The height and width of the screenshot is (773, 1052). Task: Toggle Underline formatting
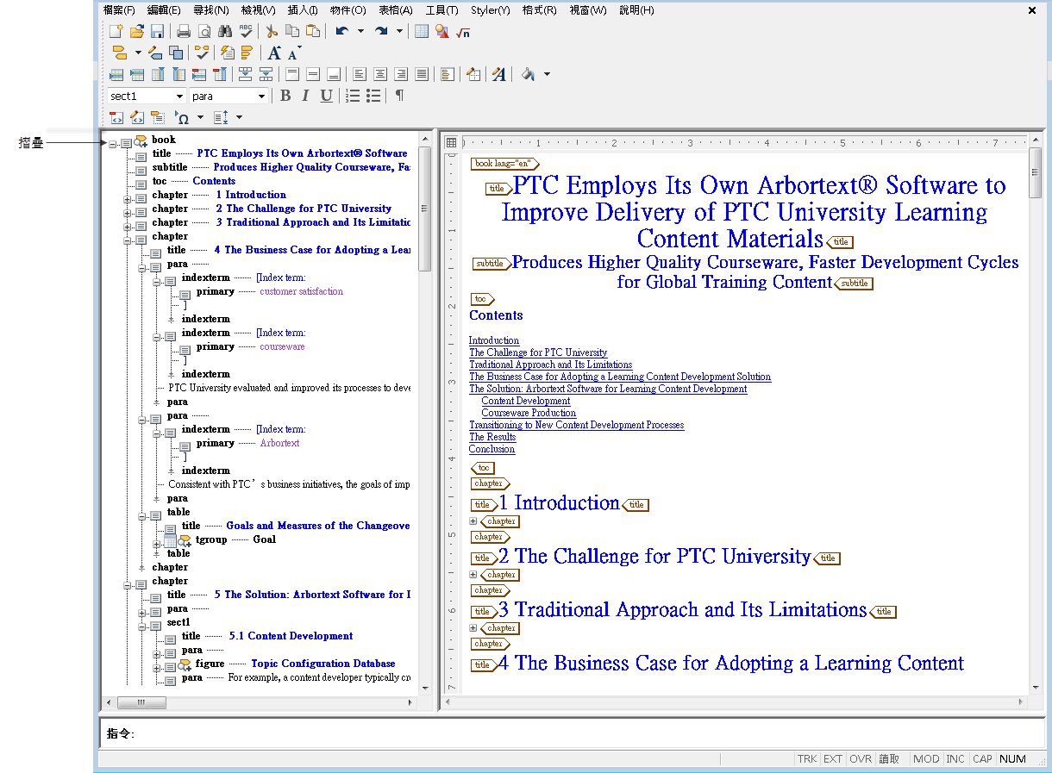coord(327,96)
